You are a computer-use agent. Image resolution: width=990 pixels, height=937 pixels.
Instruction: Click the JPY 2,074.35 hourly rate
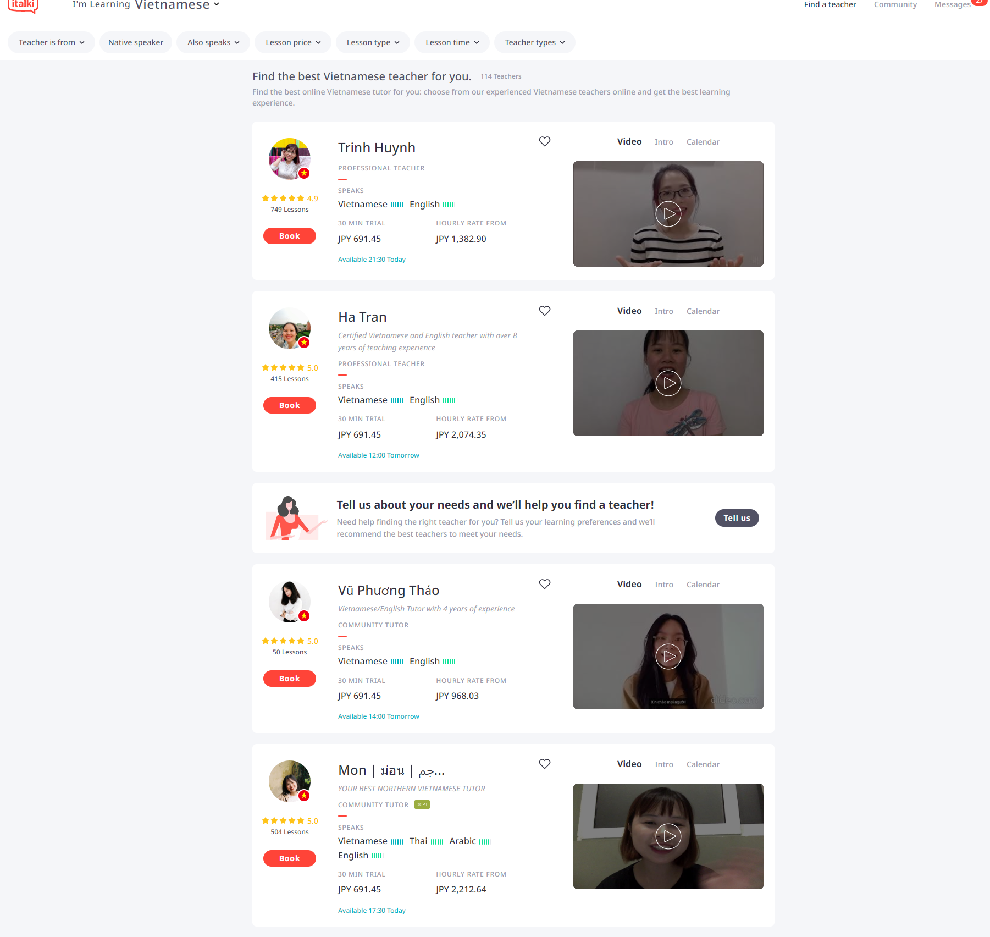point(461,434)
